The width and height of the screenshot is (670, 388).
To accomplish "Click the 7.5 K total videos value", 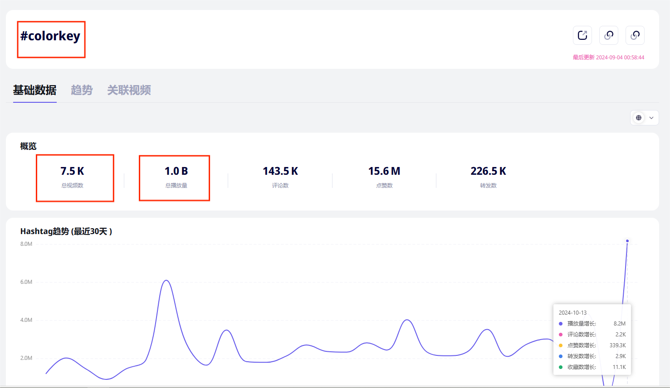I will (73, 171).
